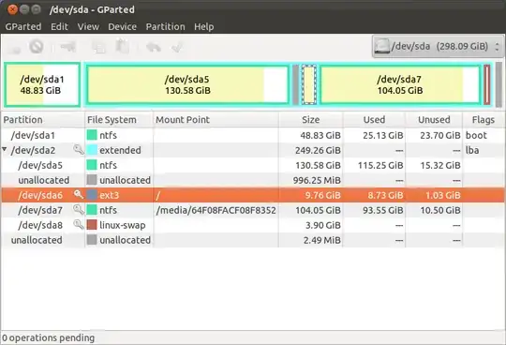The height and width of the screenshot is (345, 506).
Task: Click gray square in 2.49 MiB unallocated row
Action: (x=92, y=240)
